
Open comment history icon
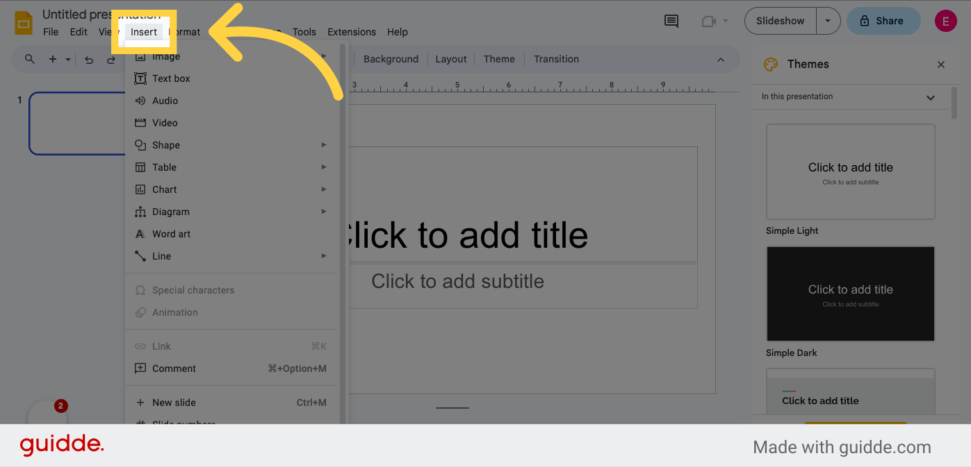[x=671, y=21]
